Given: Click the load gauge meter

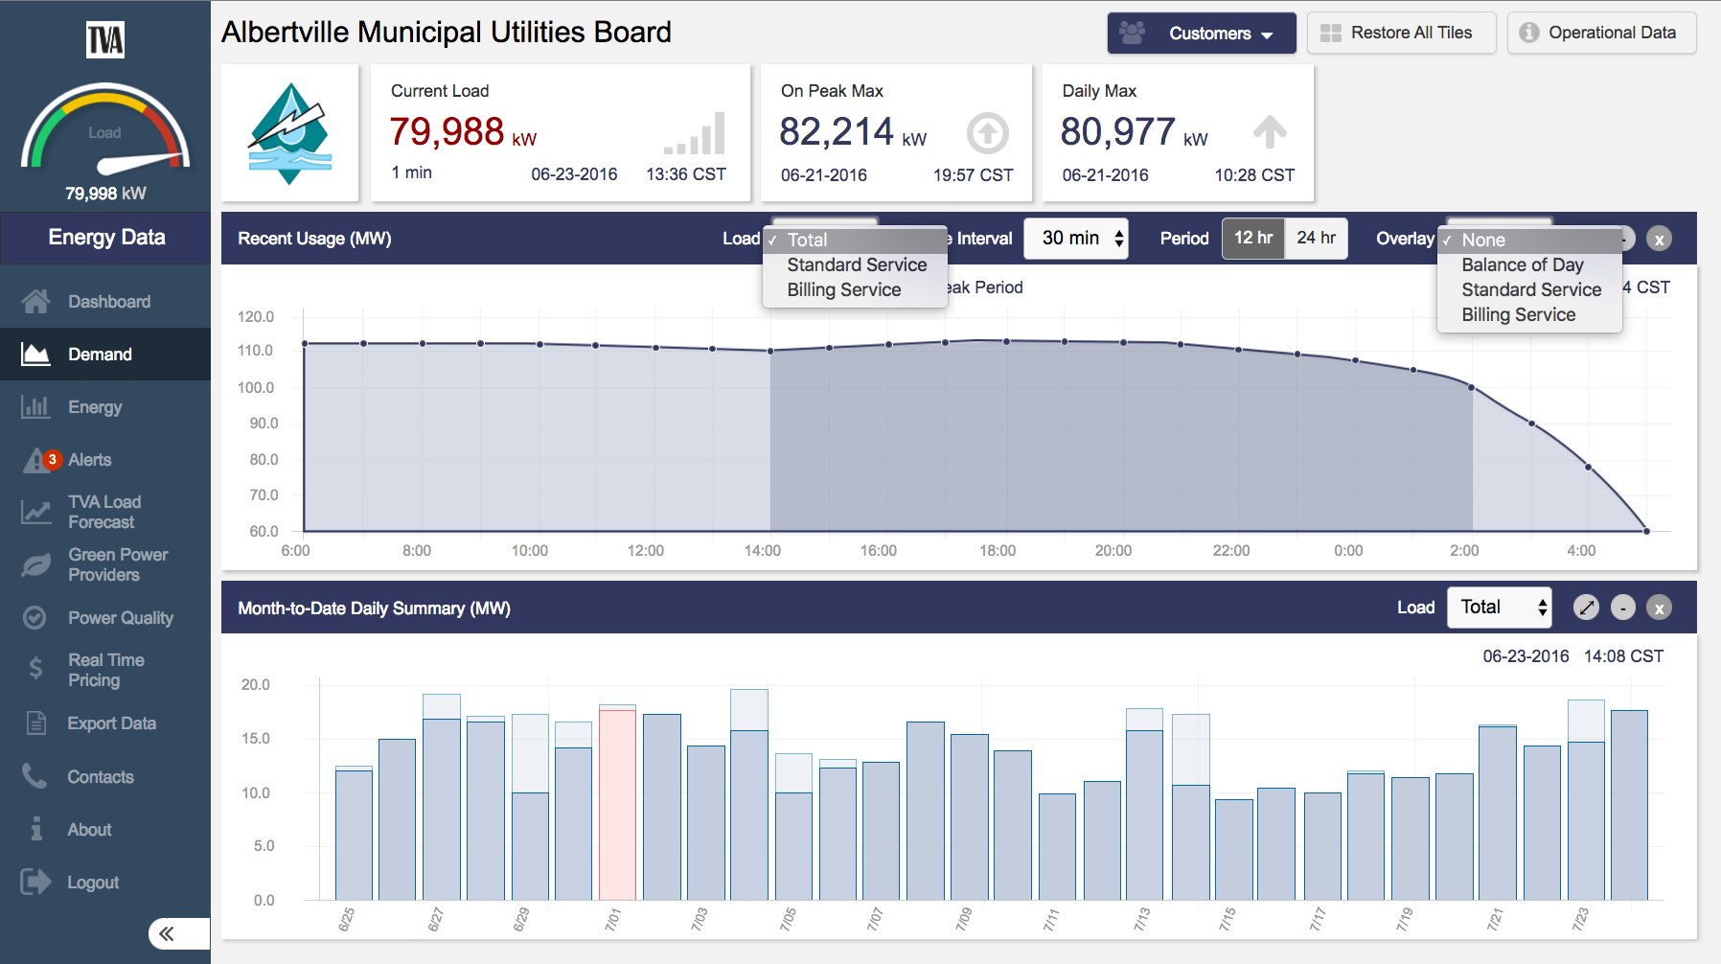Looking at the screenshot, I should 105,128.
